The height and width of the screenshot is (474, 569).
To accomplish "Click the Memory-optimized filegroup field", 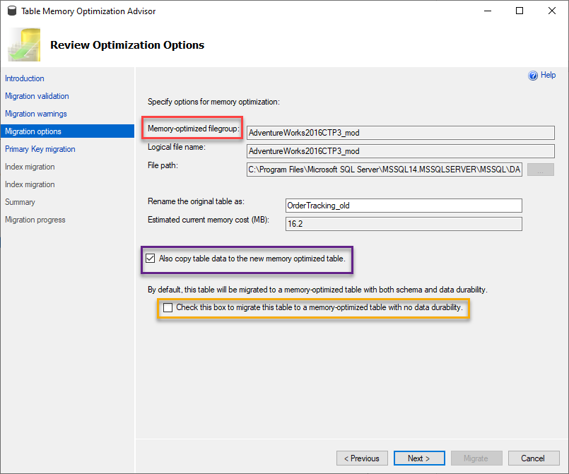I will click(401, 133).
